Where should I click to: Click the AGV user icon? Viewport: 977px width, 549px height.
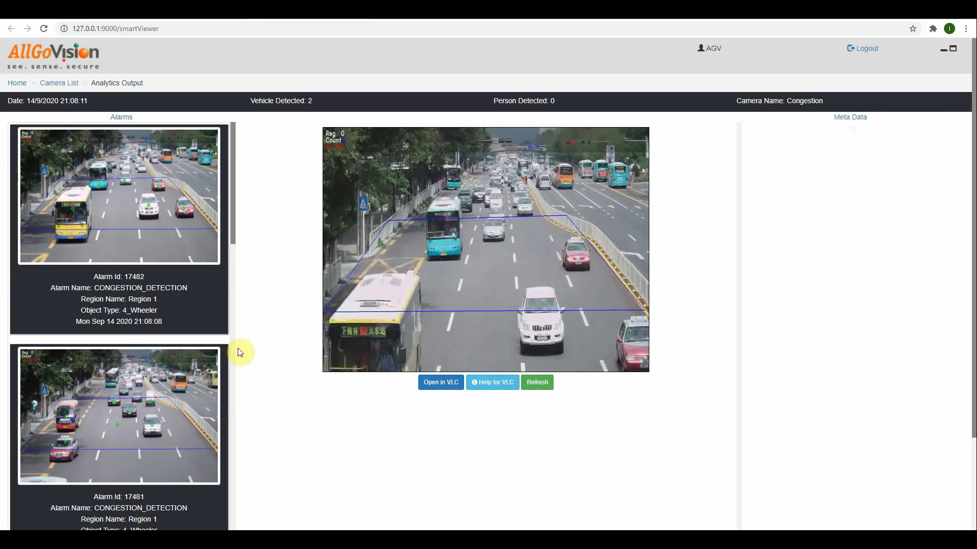point(701,48)
